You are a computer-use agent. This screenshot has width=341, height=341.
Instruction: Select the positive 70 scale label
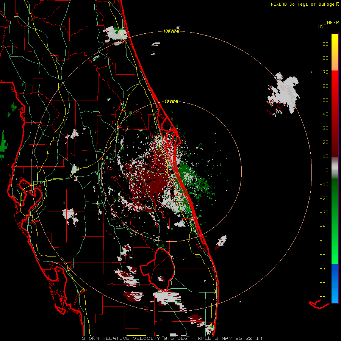325,72
